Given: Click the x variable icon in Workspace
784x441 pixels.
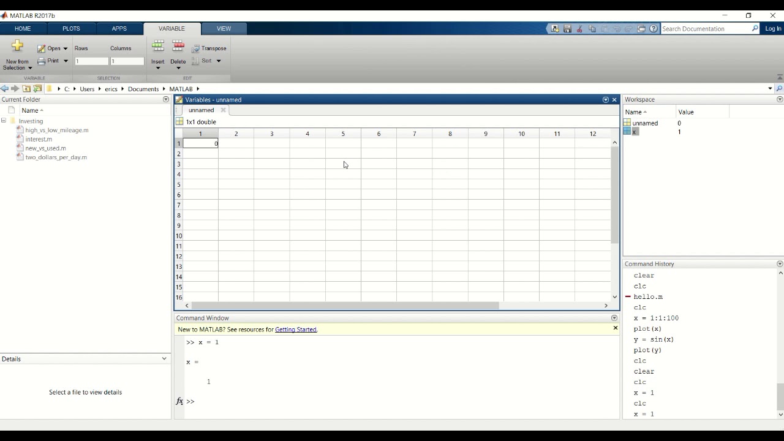Looking at the screenshot, I should click(x=627, y=132).
